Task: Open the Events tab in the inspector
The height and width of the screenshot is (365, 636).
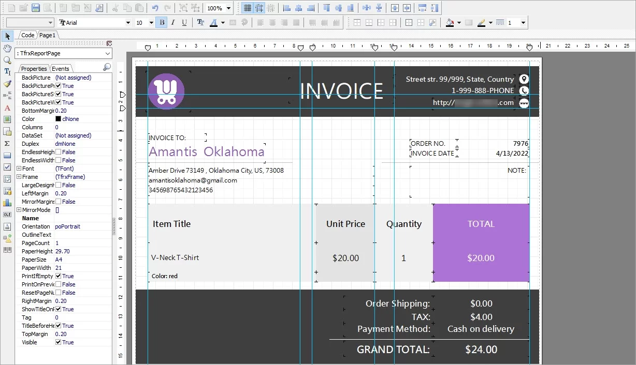Action: coord(61,68)
